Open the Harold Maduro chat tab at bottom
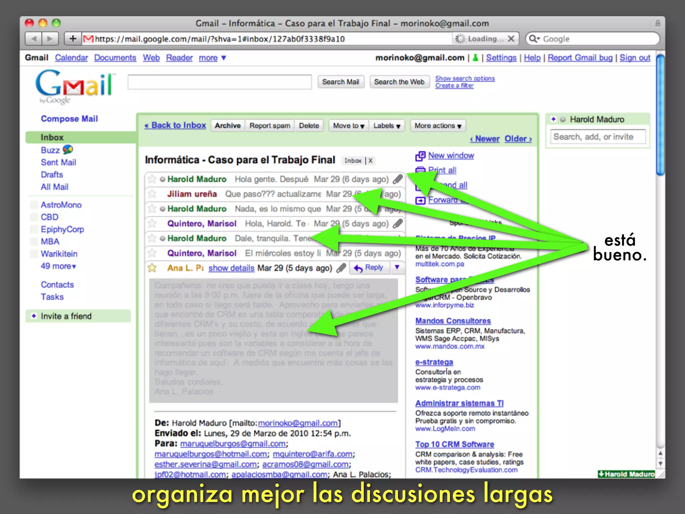Screen dimensions: 685x514 (626, 474)
